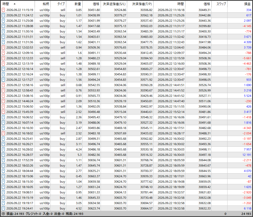Select the buy order icon at 11:24:12

(3, 15)
